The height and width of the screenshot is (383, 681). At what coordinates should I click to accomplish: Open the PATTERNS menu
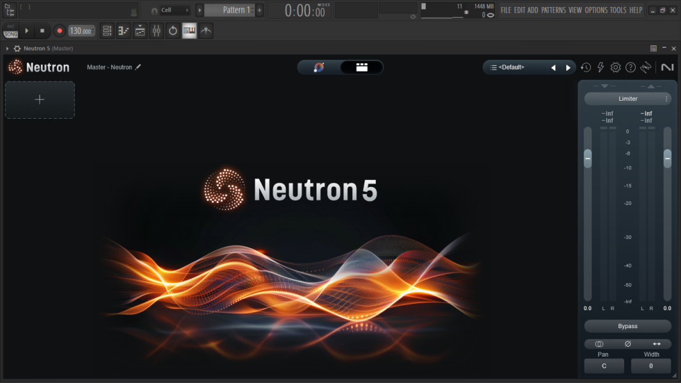553,10
